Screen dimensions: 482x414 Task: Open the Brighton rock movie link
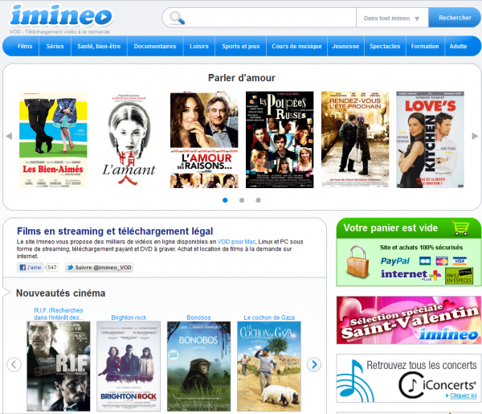tap(128, 318)
